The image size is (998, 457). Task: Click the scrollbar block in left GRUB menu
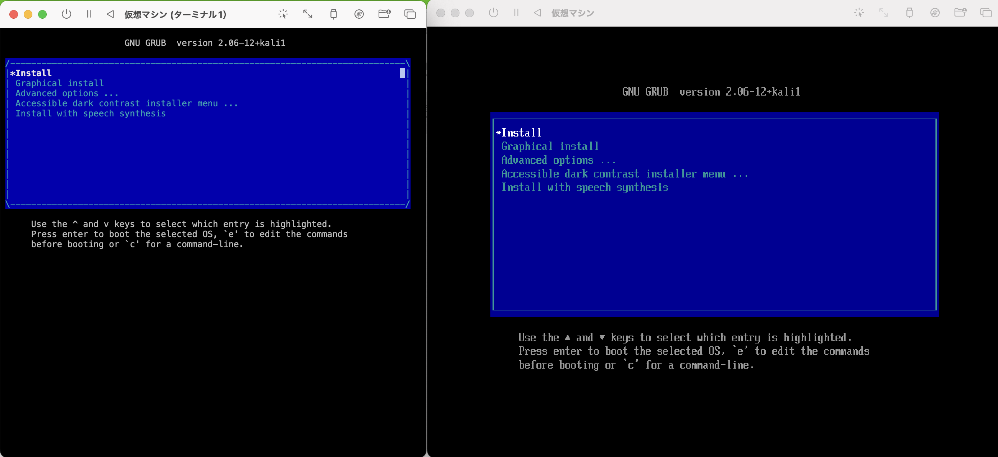[403, 73]
